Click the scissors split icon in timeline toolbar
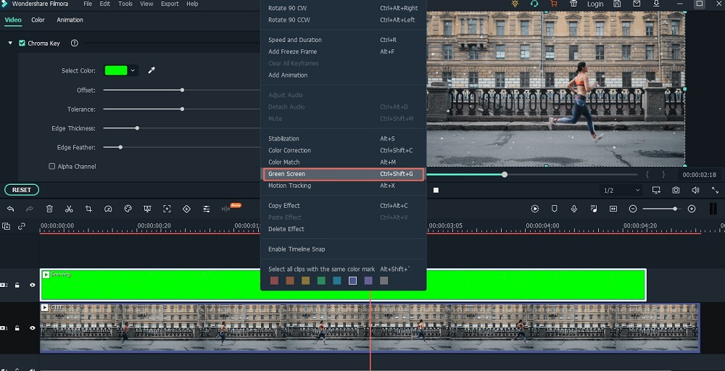 point(69,209)
